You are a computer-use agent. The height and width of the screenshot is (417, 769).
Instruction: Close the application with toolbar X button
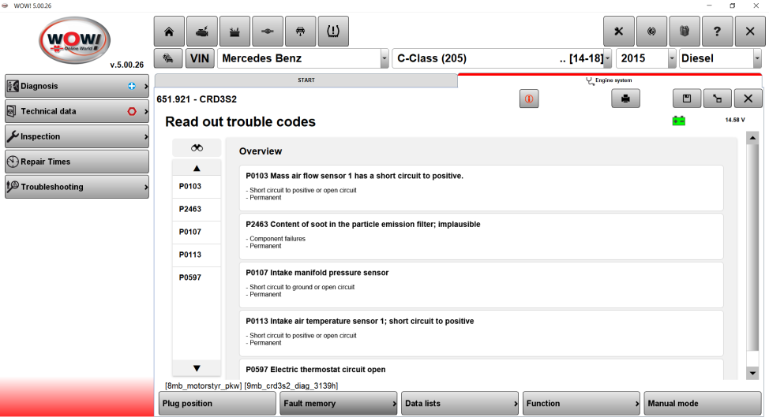[x=750, y=32]
